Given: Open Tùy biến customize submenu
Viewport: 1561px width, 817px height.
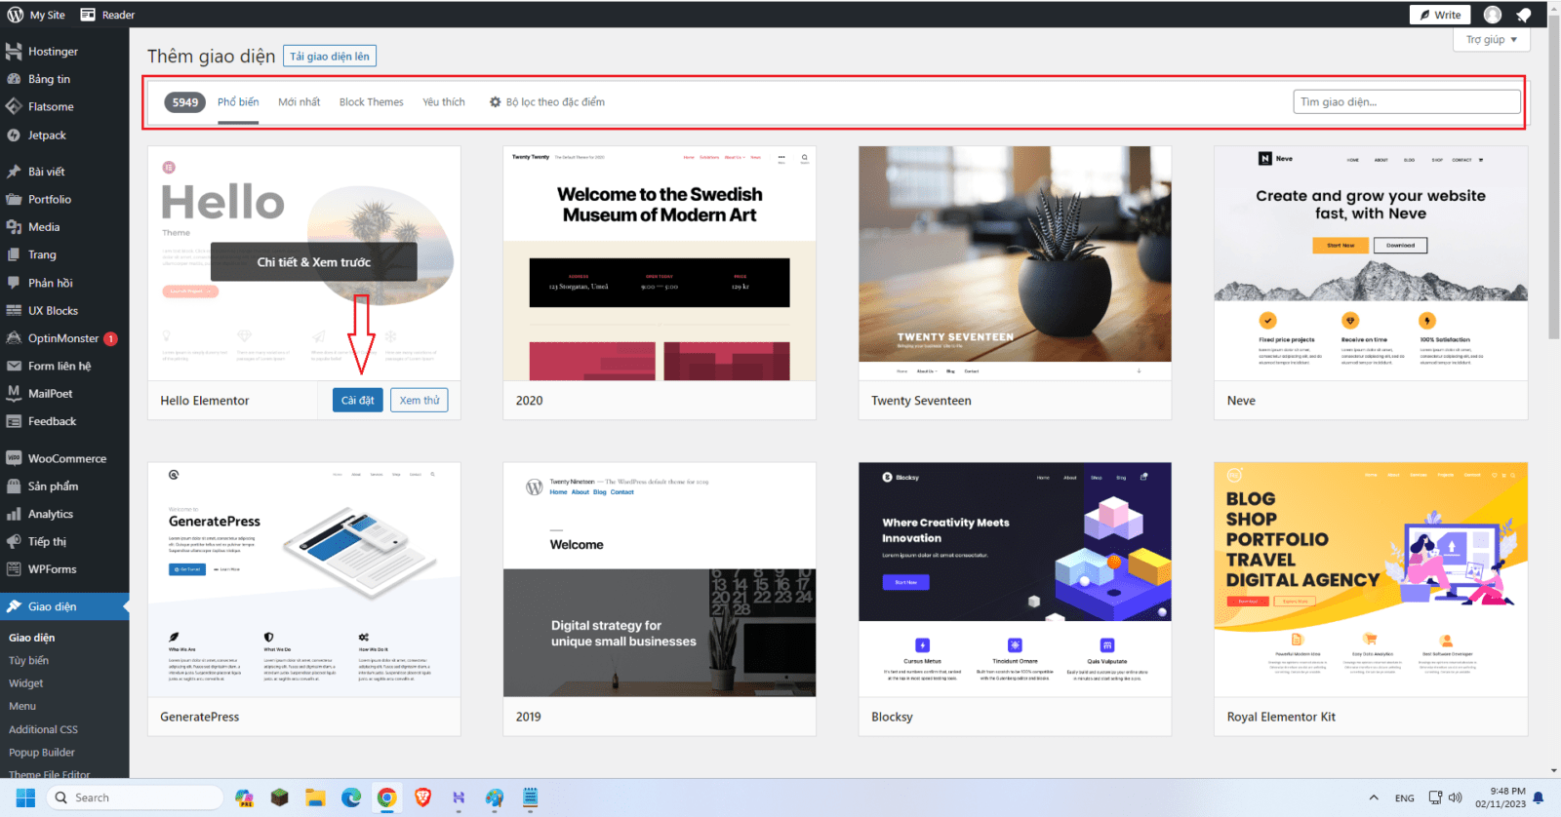Looking at the screenshot, I should pyautogui.click(x=29, y=661).
